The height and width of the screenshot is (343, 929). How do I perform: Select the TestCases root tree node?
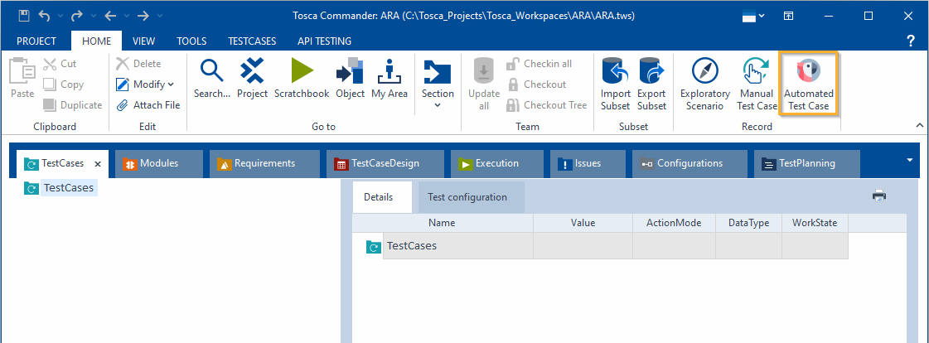tap(68, 188)
